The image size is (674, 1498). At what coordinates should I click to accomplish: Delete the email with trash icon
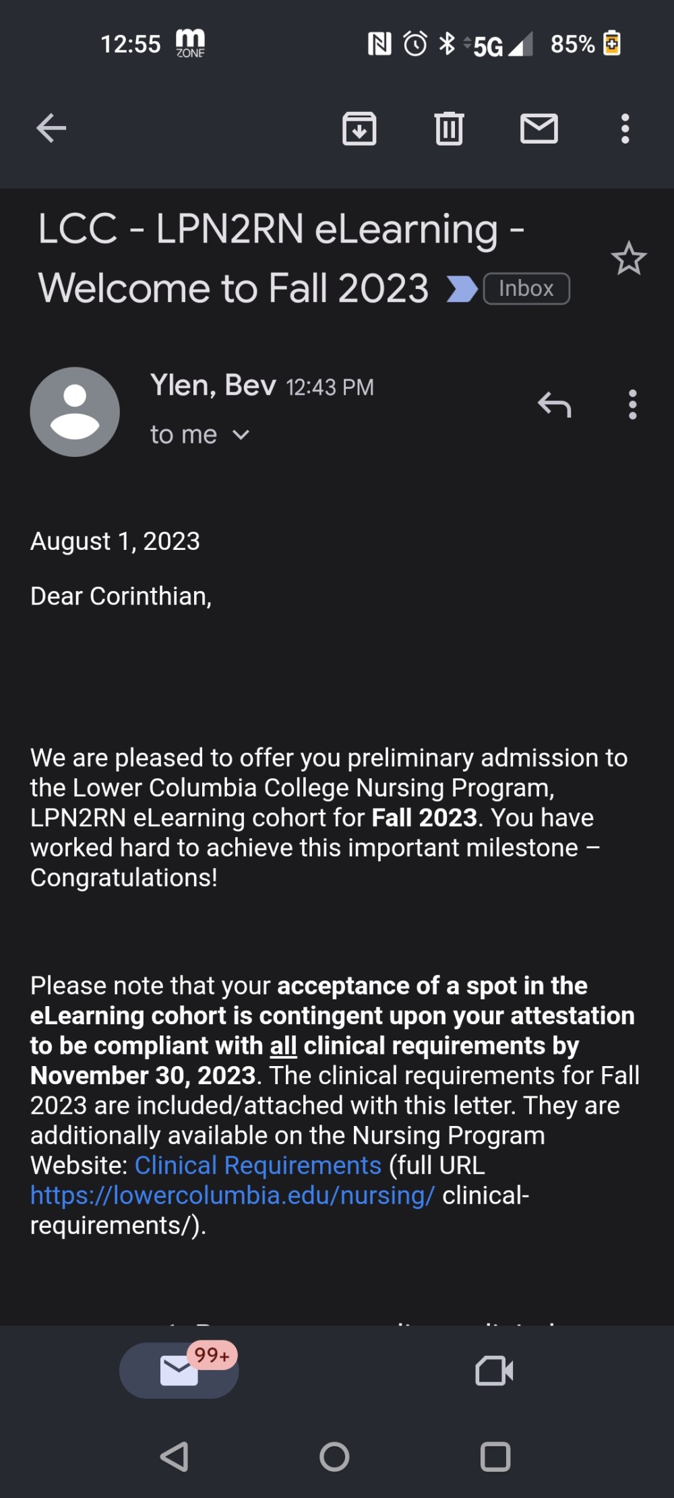coord(449,128)
